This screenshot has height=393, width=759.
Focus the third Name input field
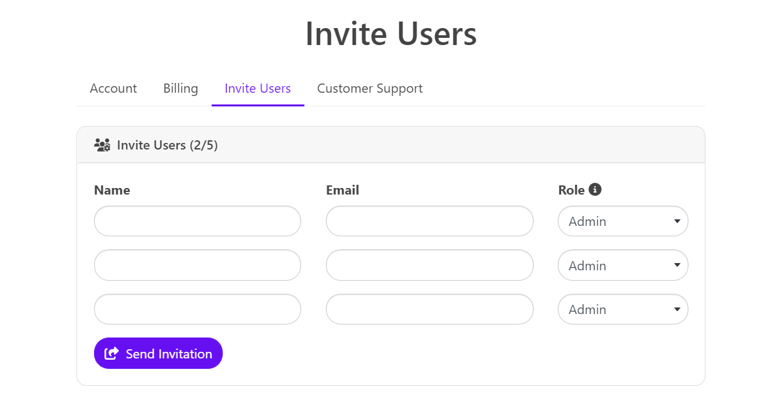coord(197,309)
